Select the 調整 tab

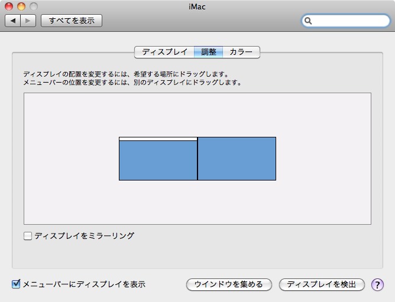point(209,52)
